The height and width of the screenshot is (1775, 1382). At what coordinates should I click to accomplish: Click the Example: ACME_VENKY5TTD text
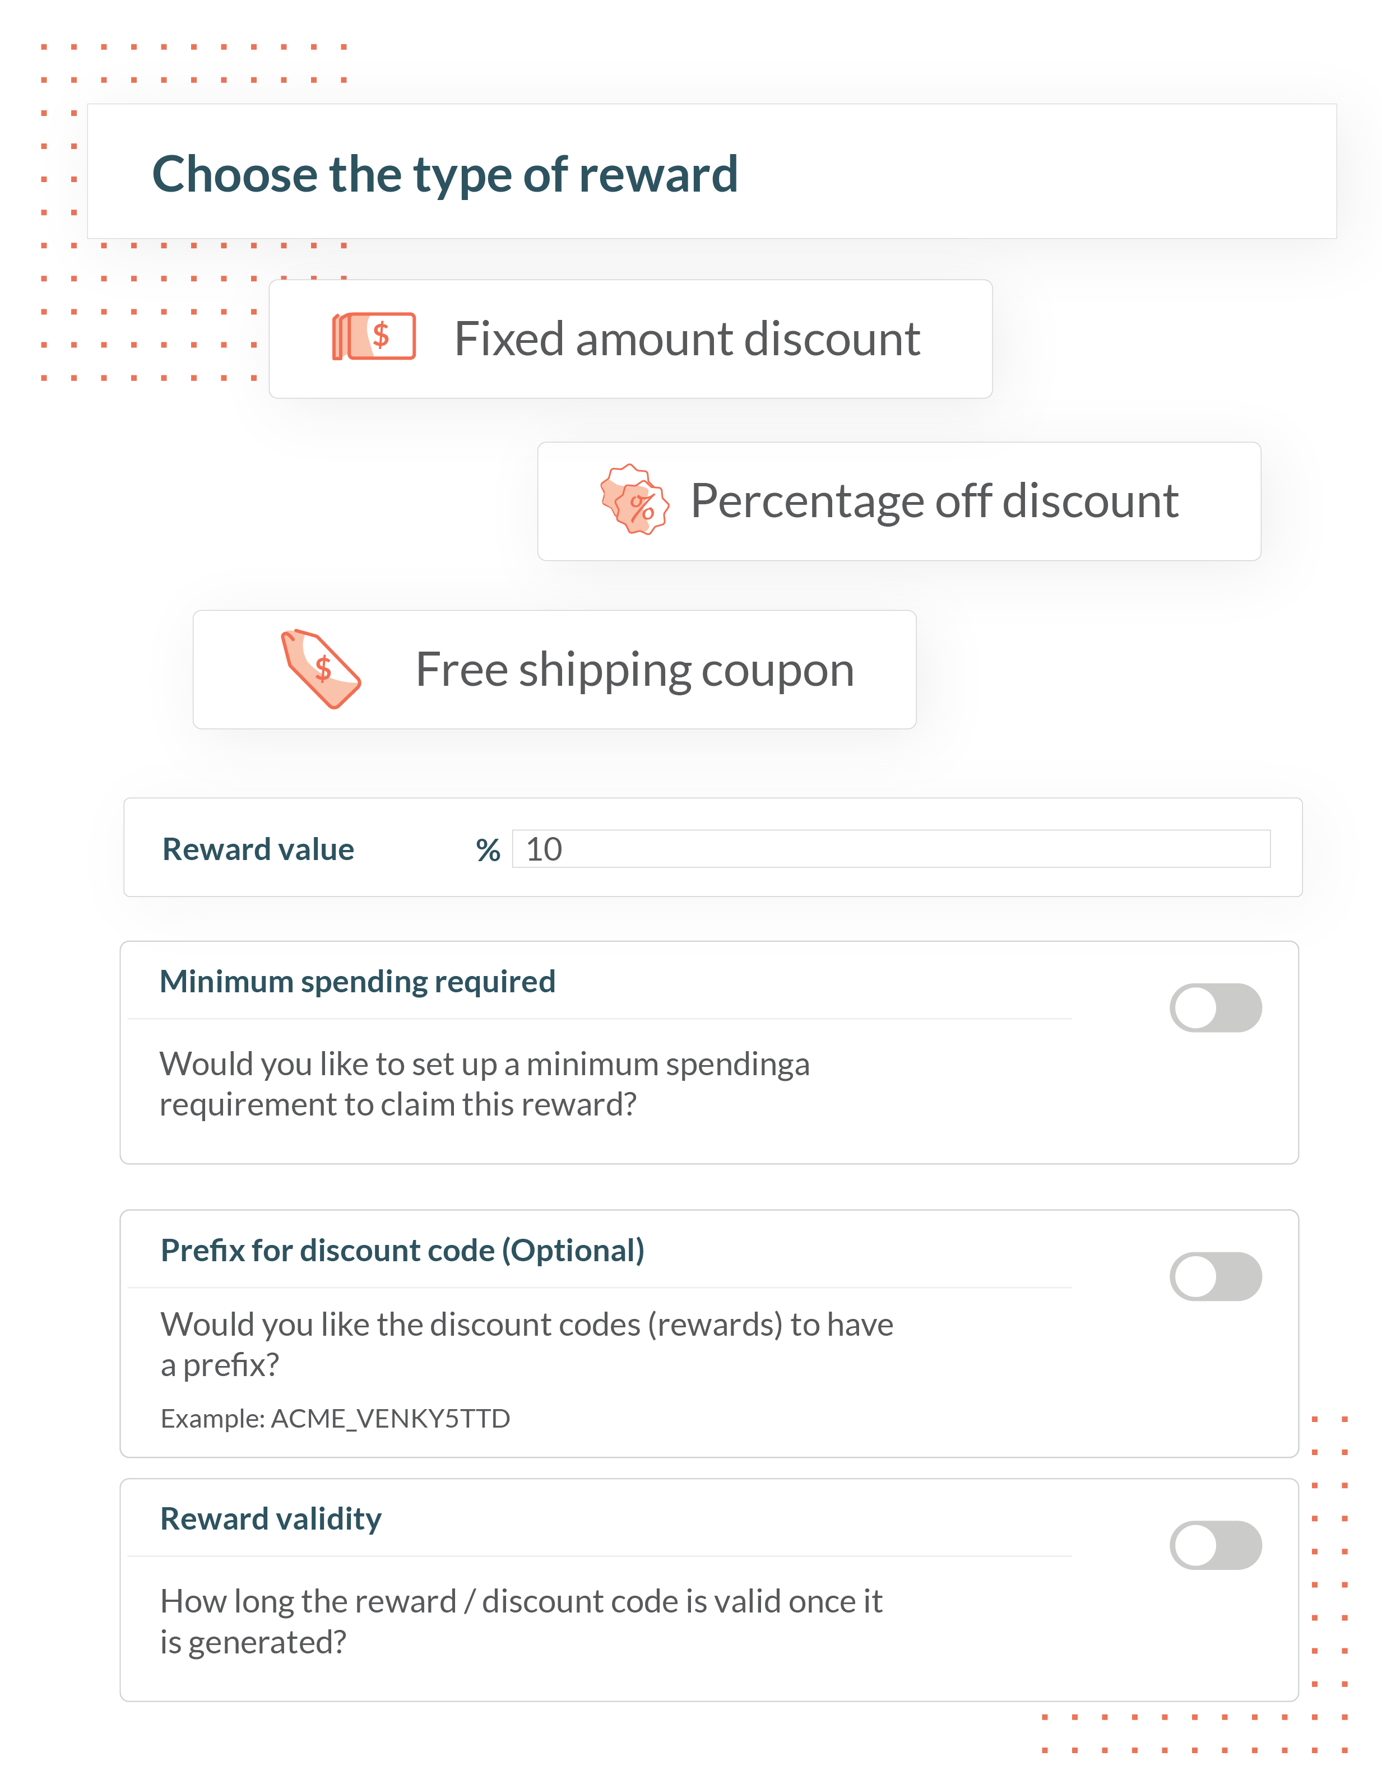pyautogui.click(x=335, y=1418)
